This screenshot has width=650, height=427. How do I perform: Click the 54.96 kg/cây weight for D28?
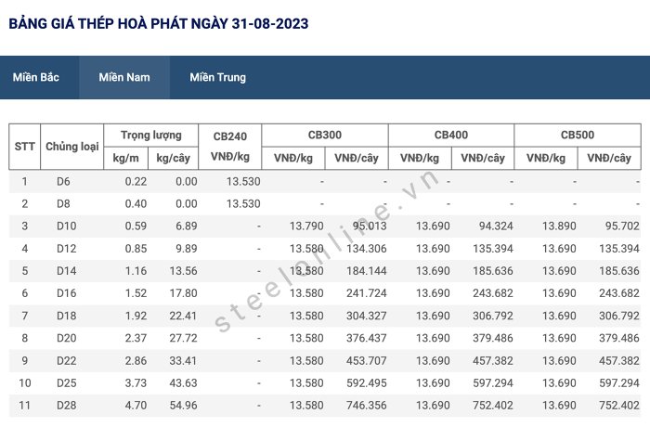coord(183,406)
